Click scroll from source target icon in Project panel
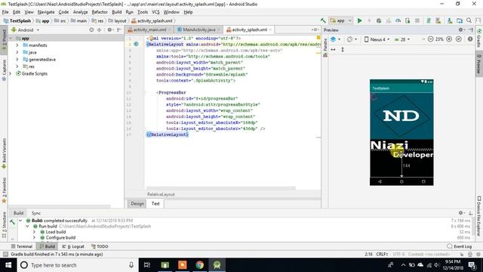 (x=91, y=30)
